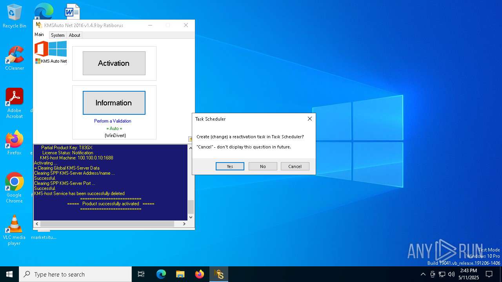Show hidden system tray icons
This screenshot has width=502, height=282.
[423, 274]
